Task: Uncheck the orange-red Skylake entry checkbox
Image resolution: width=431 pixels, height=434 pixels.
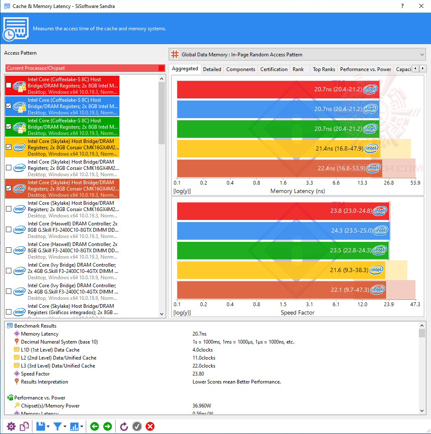Action: (x=8, y=188)
